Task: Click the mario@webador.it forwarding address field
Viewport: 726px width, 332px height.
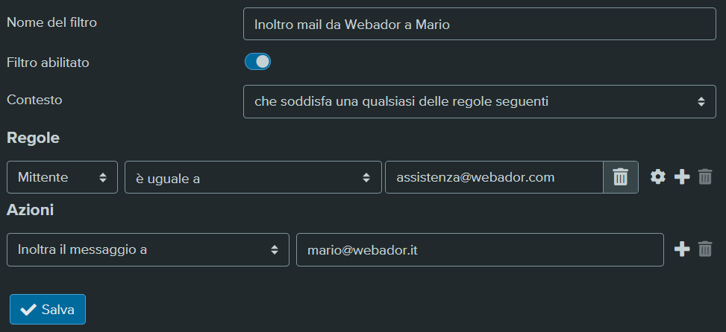Action: pos(480,249)
